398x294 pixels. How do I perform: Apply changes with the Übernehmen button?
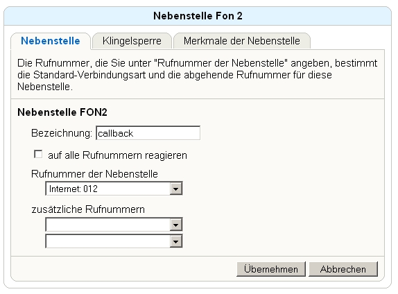pyautogui.click(x=271, y=269)
